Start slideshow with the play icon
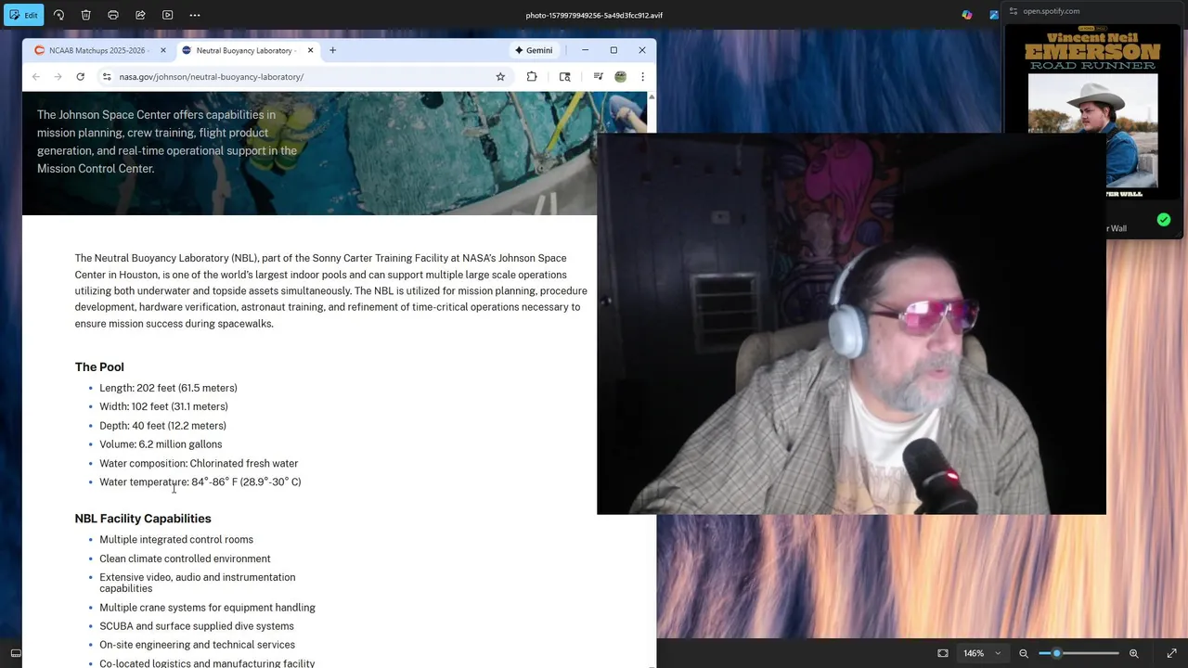 168,15
